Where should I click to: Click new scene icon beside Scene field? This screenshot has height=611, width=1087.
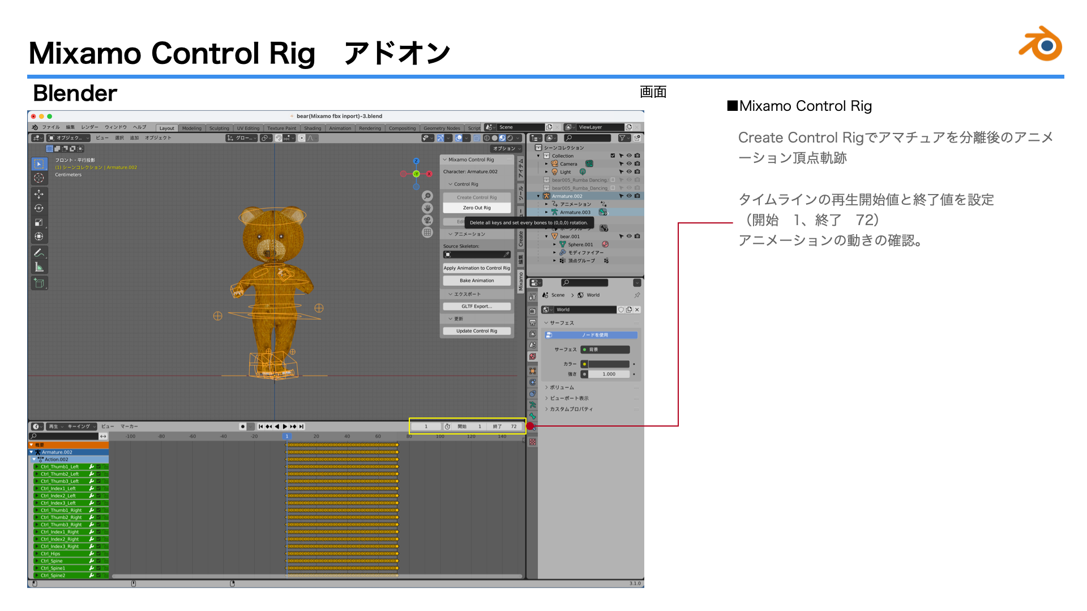pos(549,127)
